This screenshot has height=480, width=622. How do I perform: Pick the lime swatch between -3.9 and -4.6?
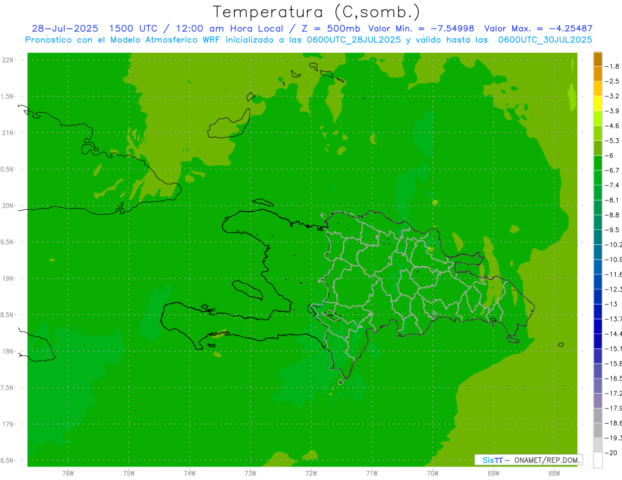598,119
